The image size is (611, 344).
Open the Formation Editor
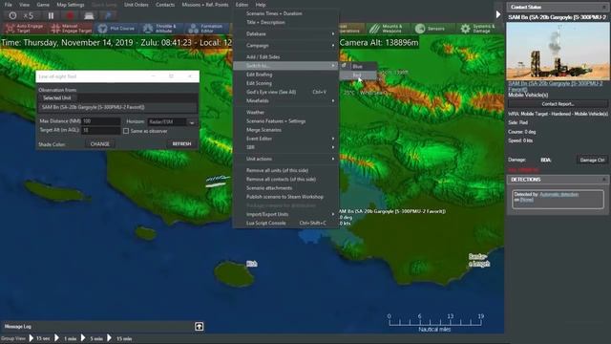[x=206, y=28]
